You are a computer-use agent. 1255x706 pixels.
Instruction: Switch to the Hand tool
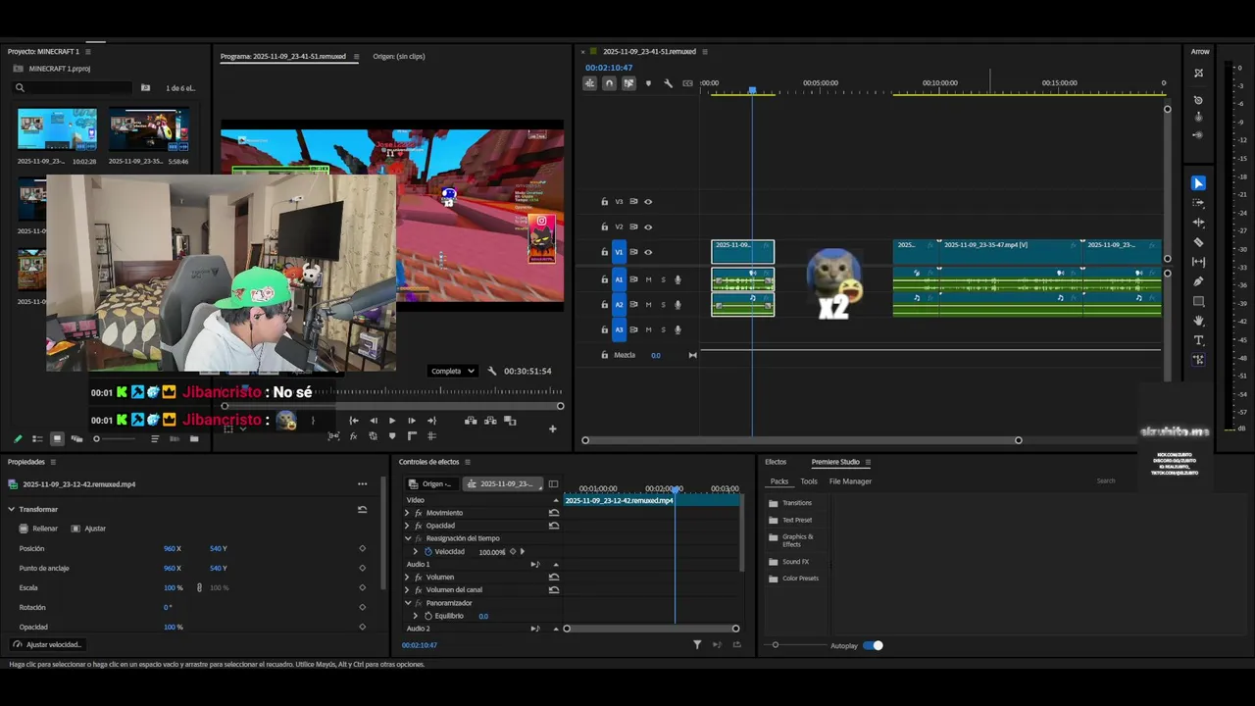click(1198, 321)
